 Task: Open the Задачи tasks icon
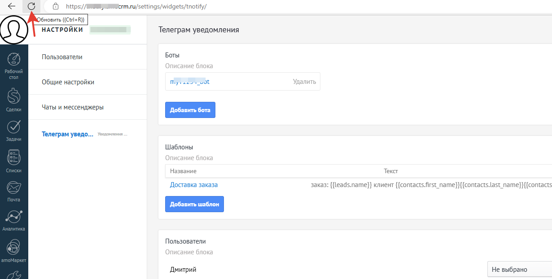[x=14, y=130]
